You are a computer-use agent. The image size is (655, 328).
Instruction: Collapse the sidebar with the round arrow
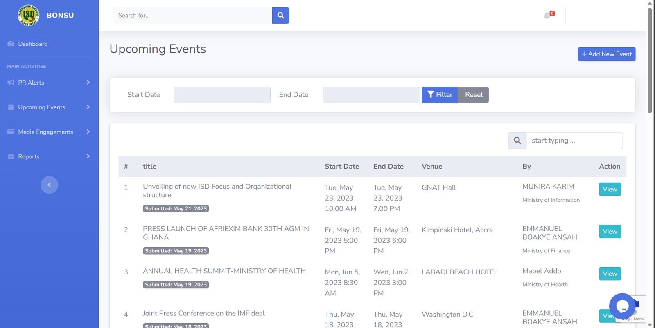pos(49,185)
